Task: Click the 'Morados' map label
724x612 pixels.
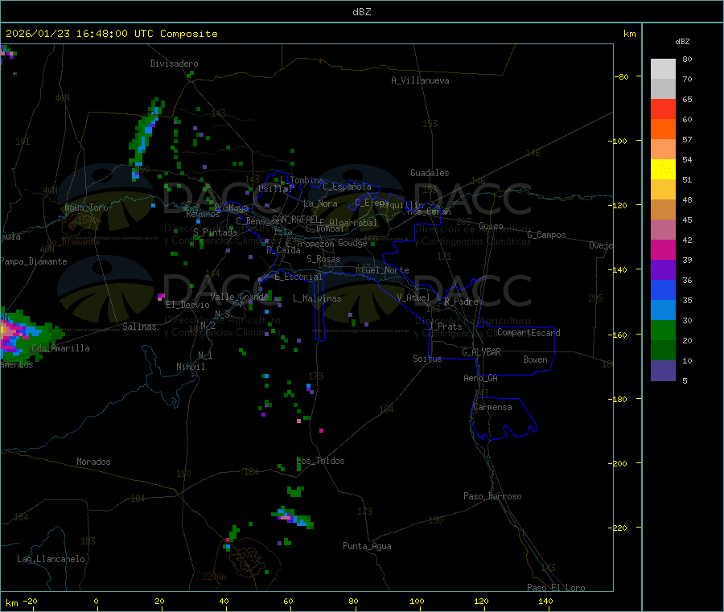Action: (x=94, y=462)
